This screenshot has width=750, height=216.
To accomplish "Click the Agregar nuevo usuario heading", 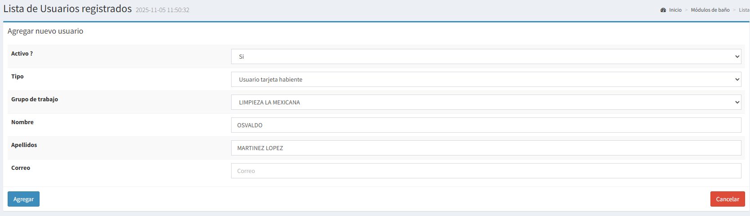I will (45, 31).
